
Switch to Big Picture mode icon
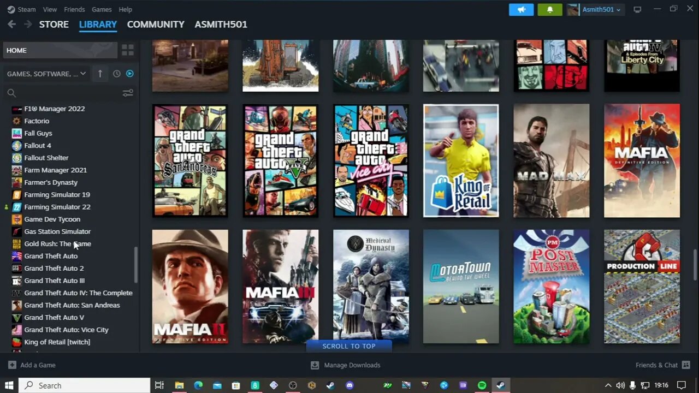point(637,9)
